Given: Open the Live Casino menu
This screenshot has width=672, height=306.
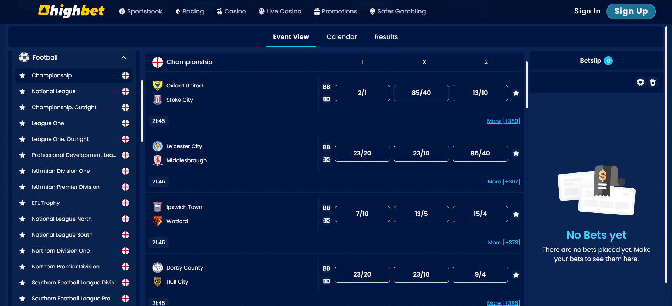Looking at the screenshot, I should tap(280, 11).
